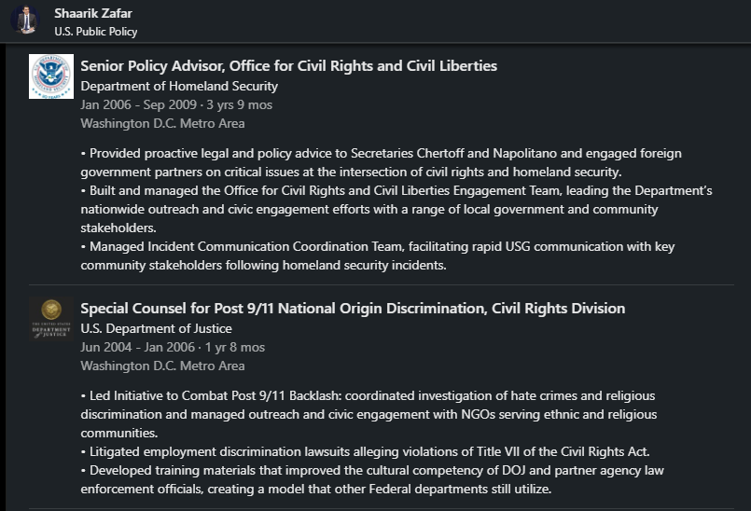The width and height of the screenshot is (751, 511).
Task: Click the Department of Homeland Security logo
Action: click(51, 76)
